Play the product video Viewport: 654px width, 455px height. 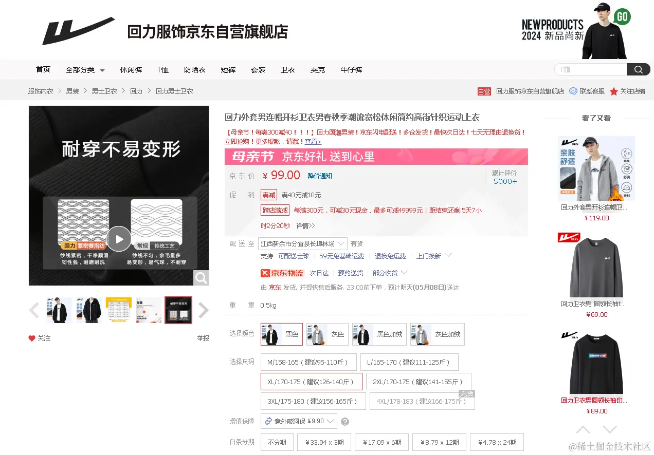(x=119, y=239)
